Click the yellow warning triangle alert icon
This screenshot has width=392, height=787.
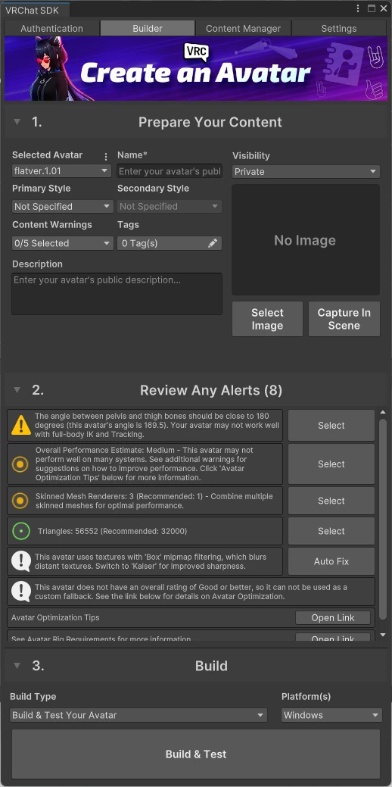point(21,425)
